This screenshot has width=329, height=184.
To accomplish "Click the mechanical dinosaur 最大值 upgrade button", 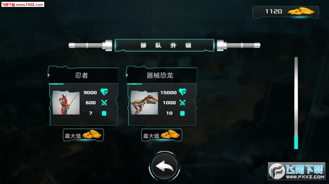I will click(162, 135).
